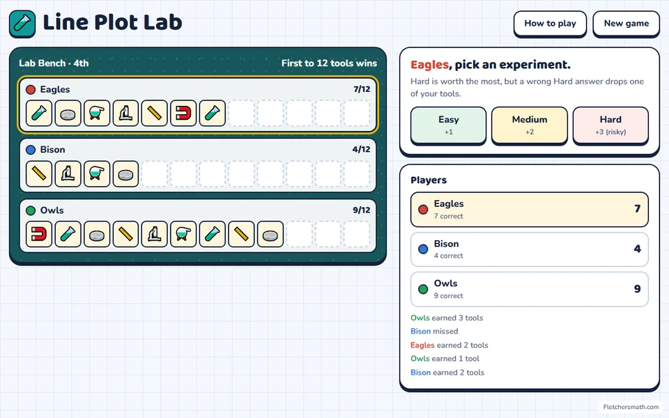The height and width of the screenshot is (418, 669).
Task: Click the petri dish in the Eagles row
Action: tap(68, 113)
